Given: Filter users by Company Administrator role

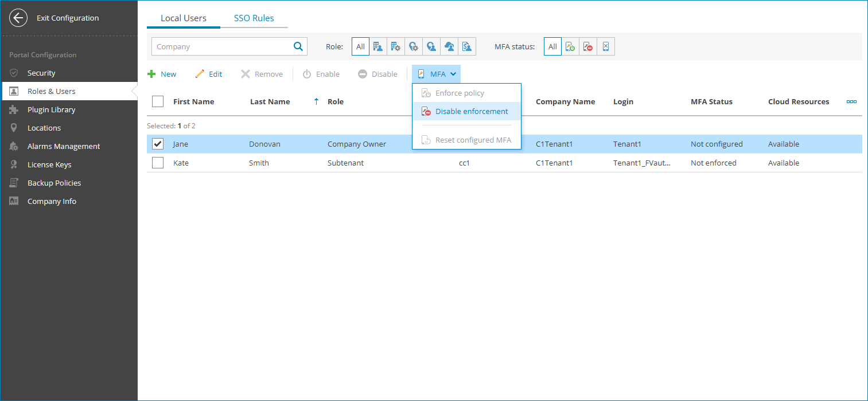Looking at the screenshot, I should click(x=396, y=46).
